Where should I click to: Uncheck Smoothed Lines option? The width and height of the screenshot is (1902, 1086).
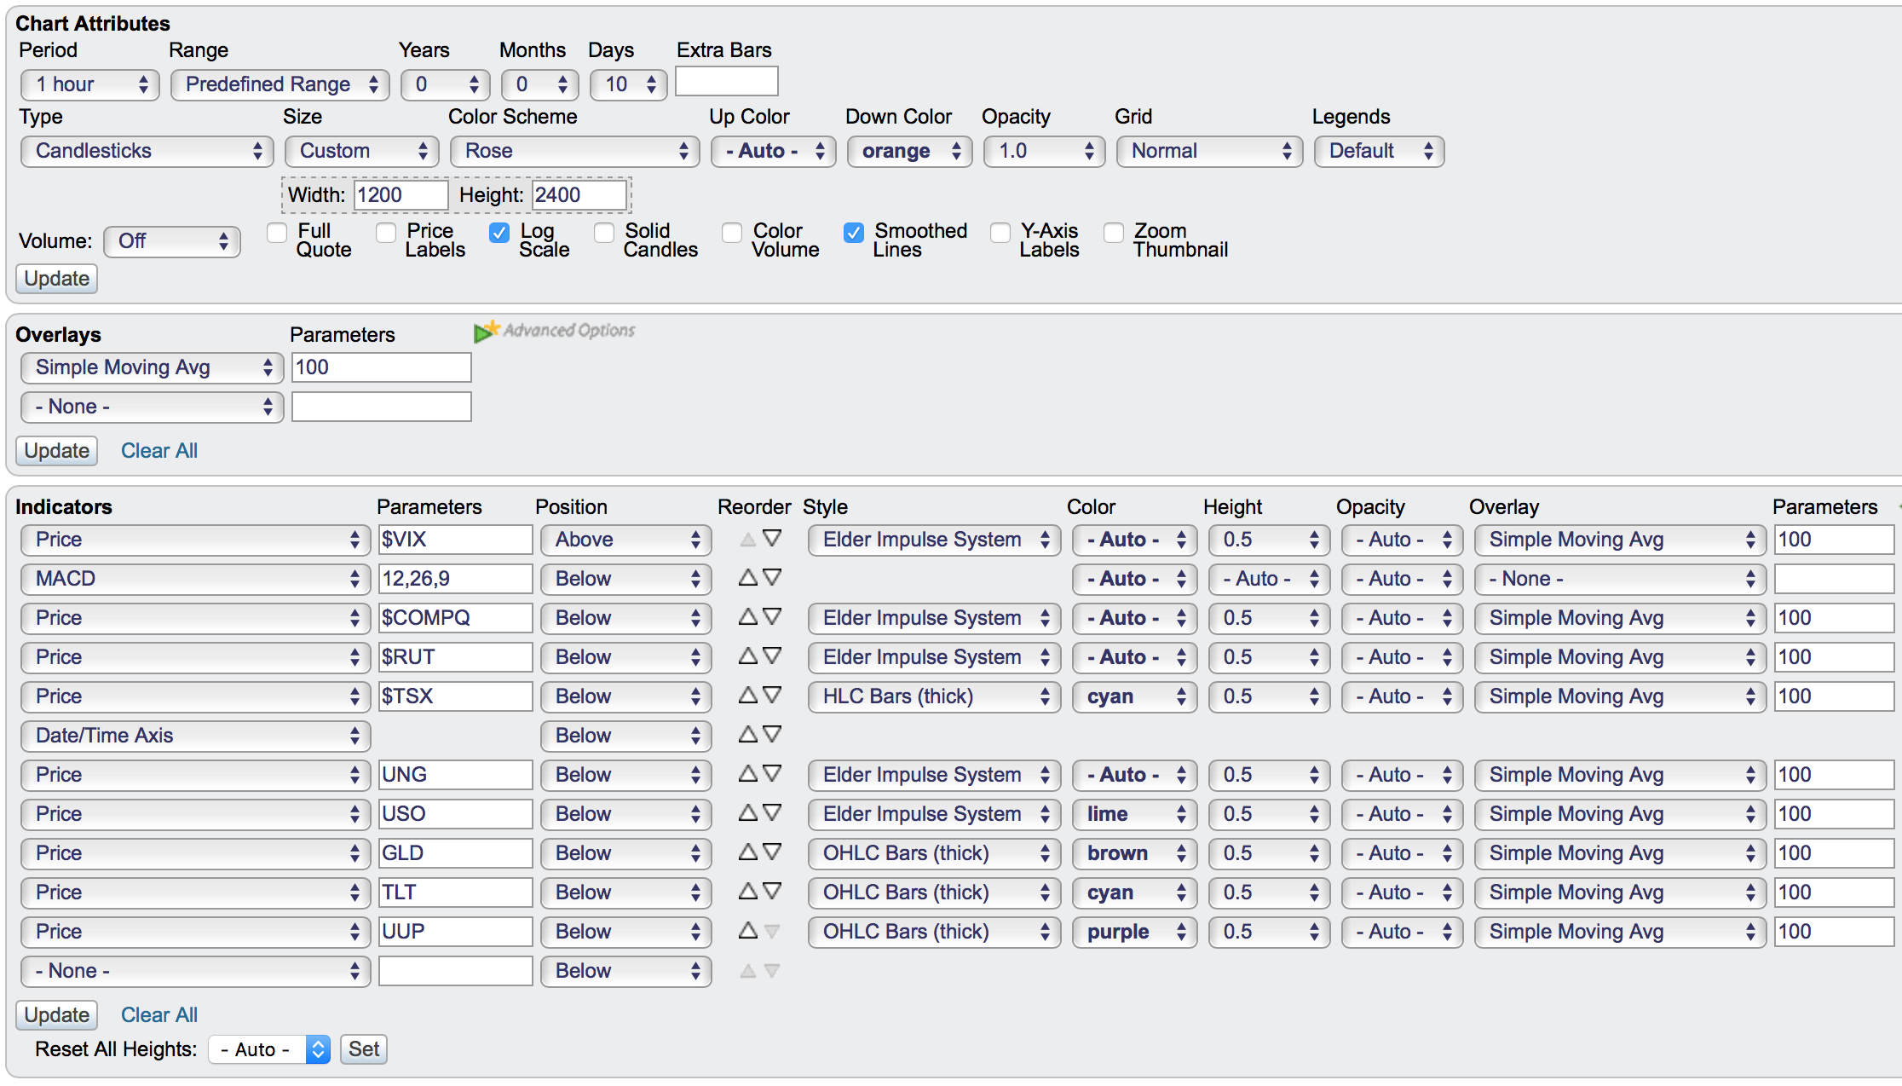point(854,233)
